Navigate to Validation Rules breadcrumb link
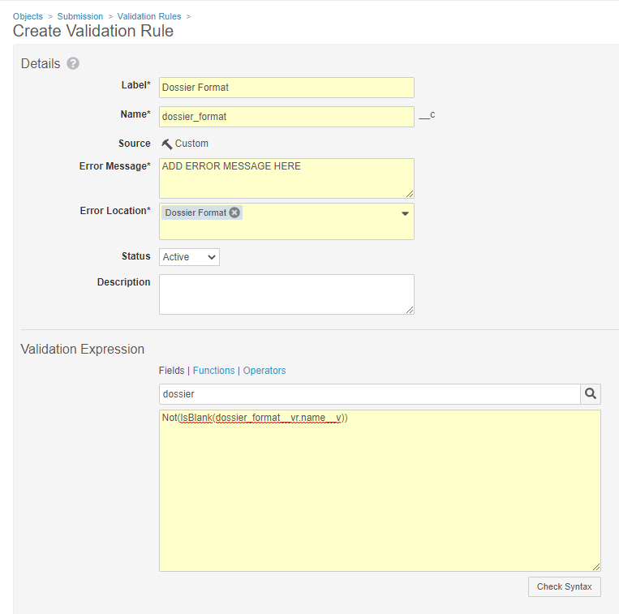 (150, 16)
